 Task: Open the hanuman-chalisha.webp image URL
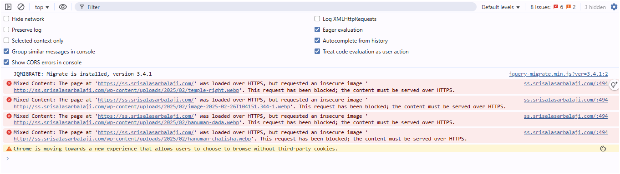[x=132, y=139]
